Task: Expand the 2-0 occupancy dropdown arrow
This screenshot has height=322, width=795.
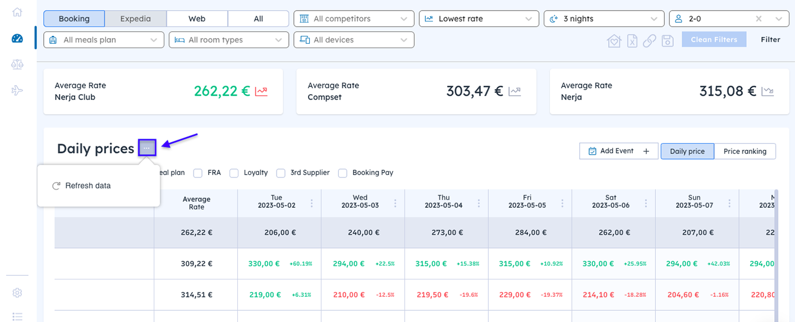Action: pos(778,18)
